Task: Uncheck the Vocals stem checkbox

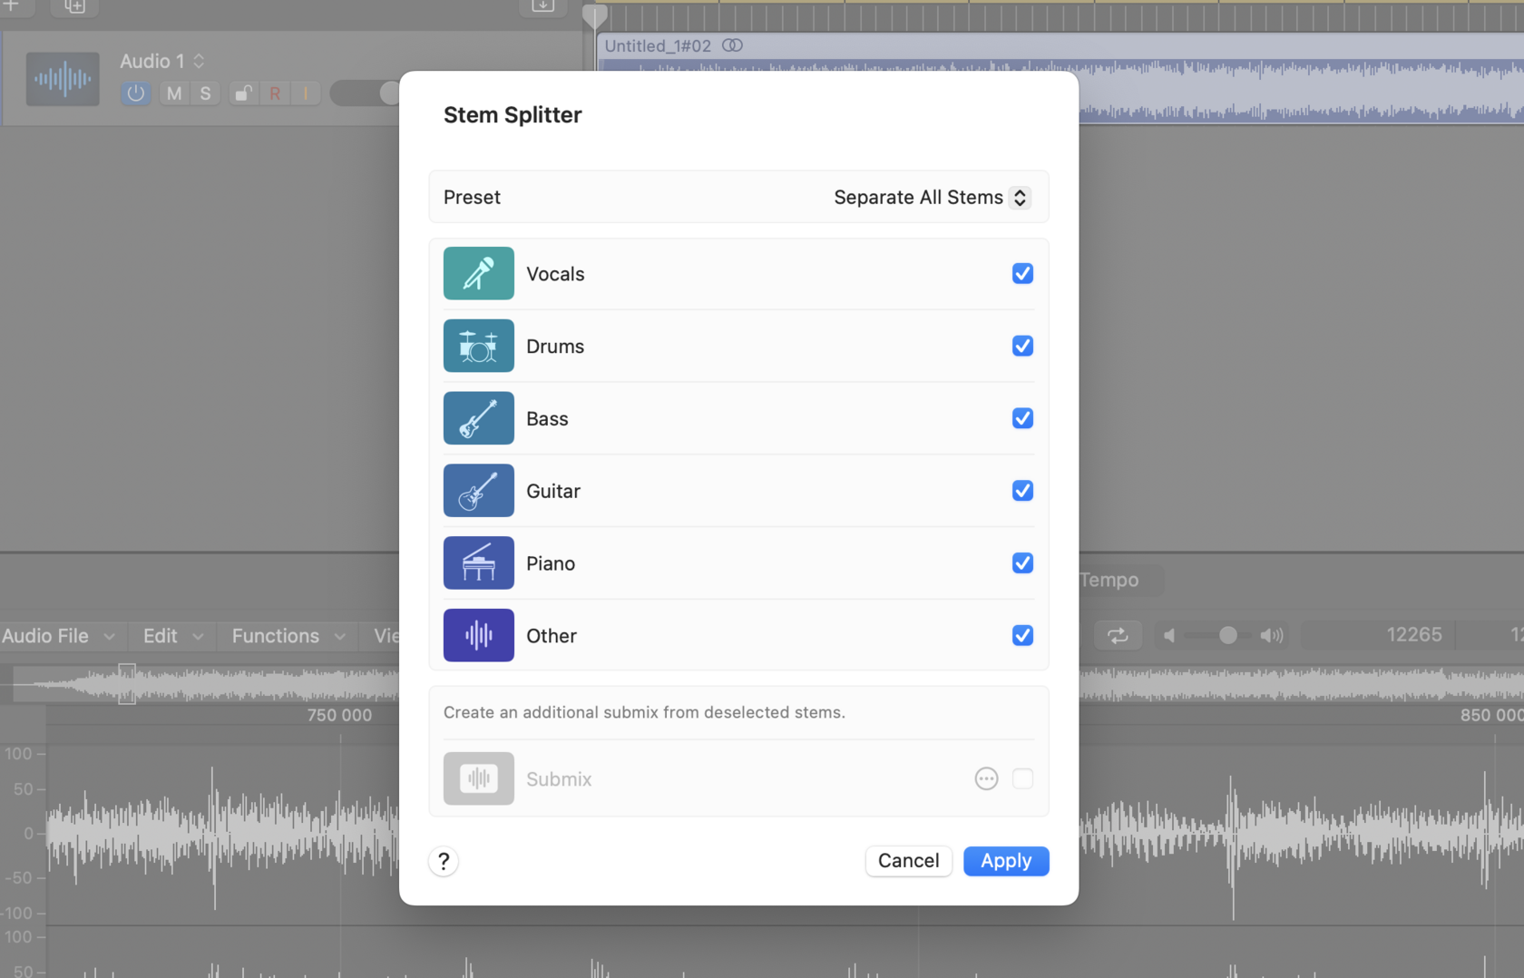Action: [1022, 273]
